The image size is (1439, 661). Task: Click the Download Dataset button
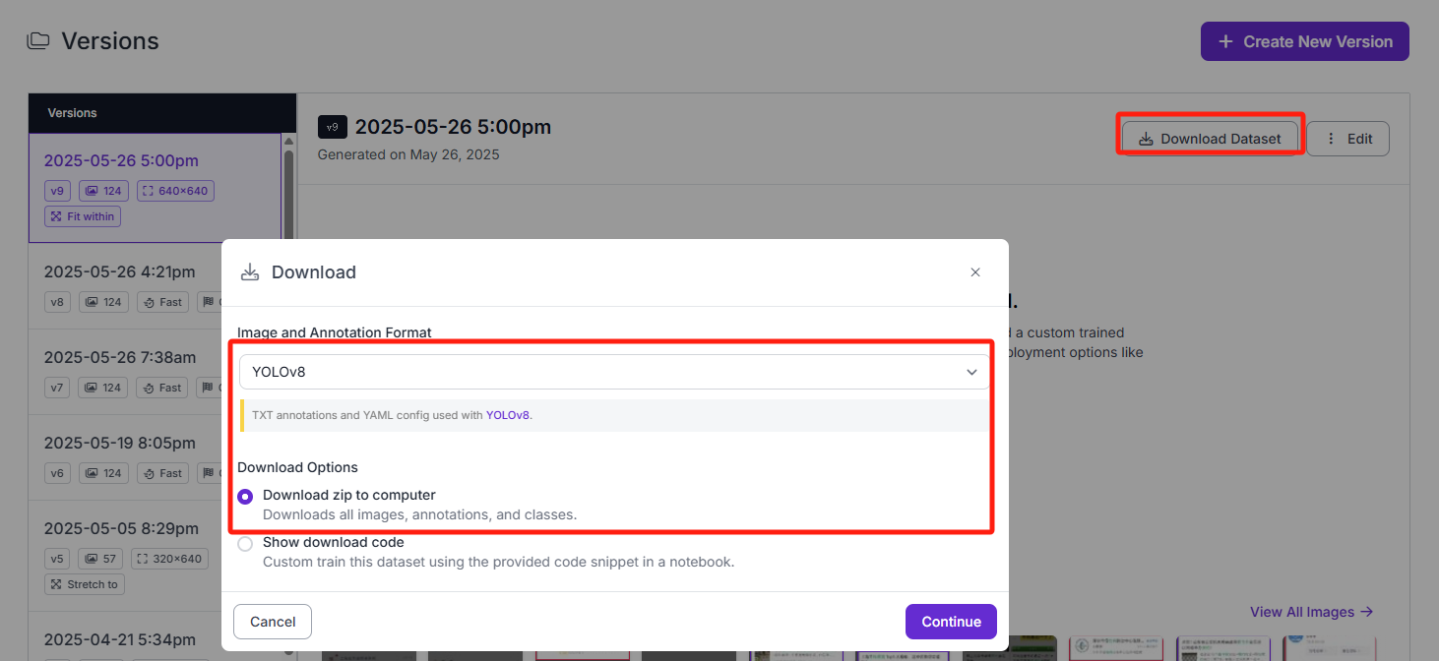pos(1210,139)
